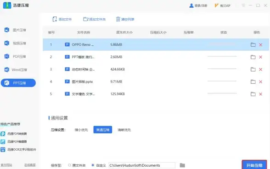Click the 2.60MB size cell
Viewport: 270px width, 169px height.
(x=116, y=57)
